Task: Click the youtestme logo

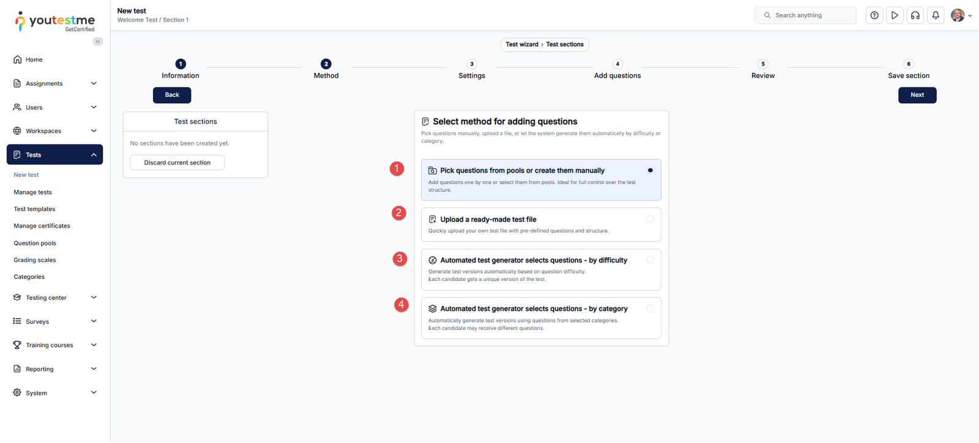Action: coord(55,21)
